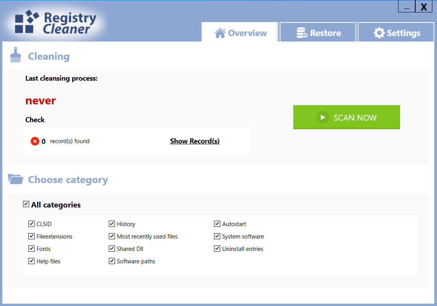The image size is (437, 306).
Task: Uncheck the CLSID category
Action: point(31,224)
